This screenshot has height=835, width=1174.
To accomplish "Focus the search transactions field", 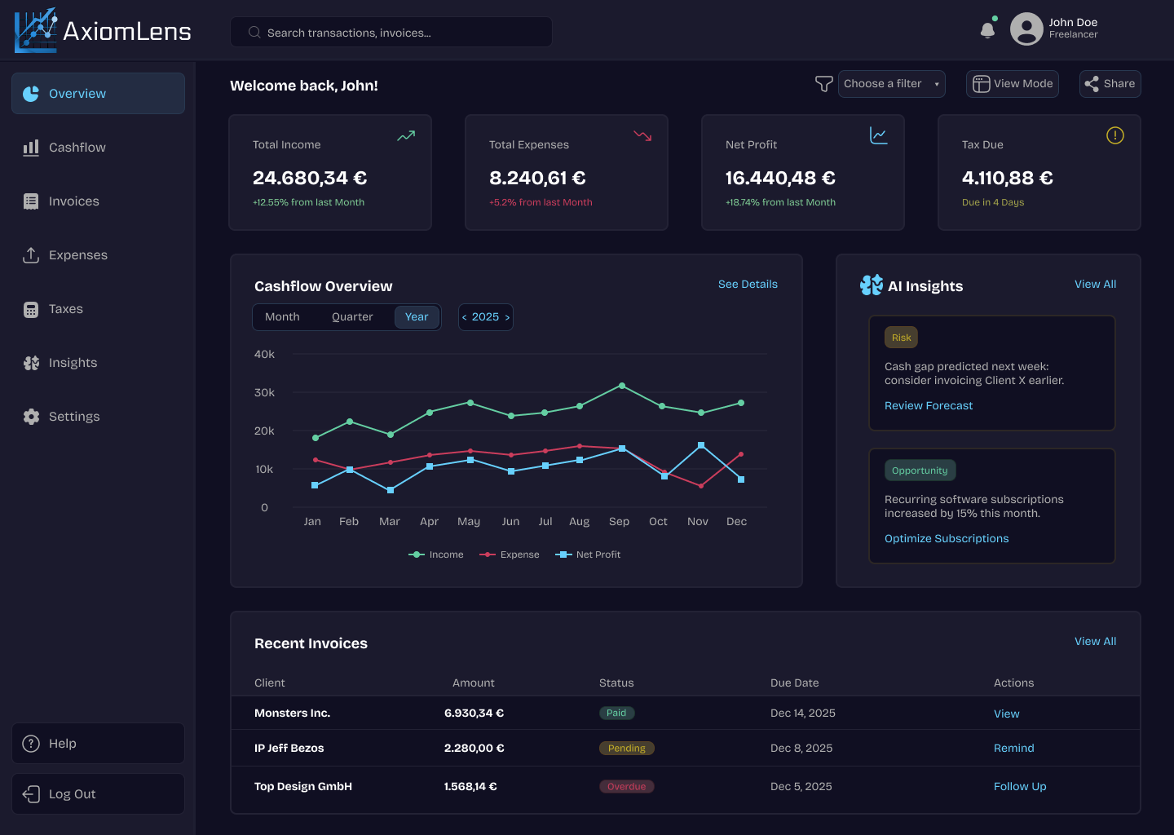I will pos(391,33).
